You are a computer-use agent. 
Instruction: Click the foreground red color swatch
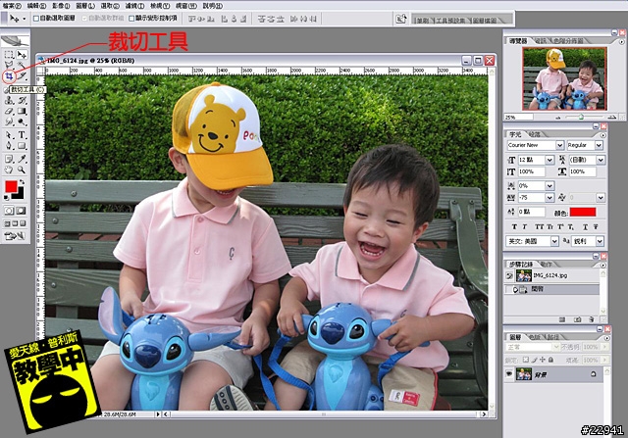coord(11,186)
